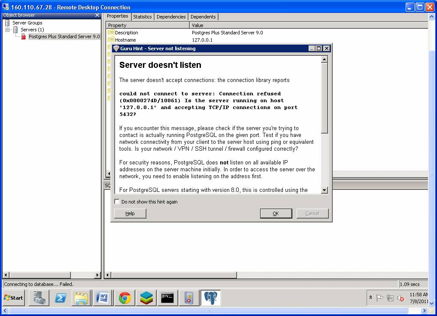The height and width of the screenshot is (316, 437).
Task: Switch to pgAdmin elephant taskbar icon
Action: pos(211,298)
